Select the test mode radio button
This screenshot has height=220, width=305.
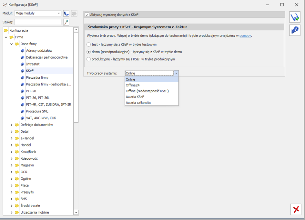89,44
